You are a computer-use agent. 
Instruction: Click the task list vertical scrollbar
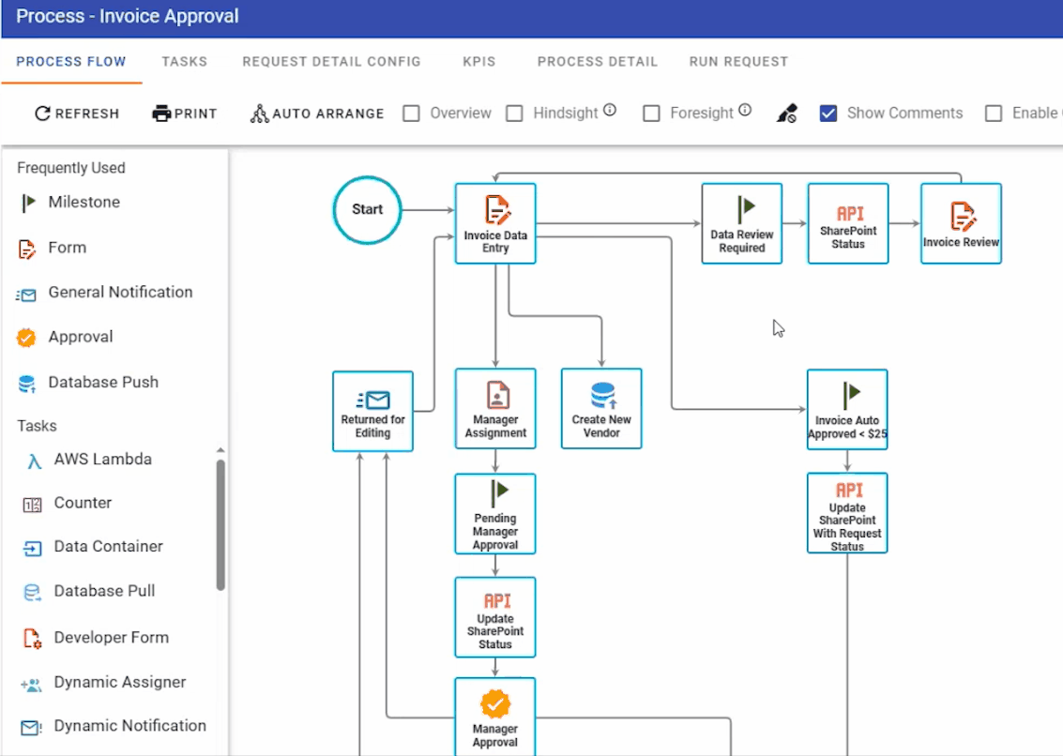point(220,523)
